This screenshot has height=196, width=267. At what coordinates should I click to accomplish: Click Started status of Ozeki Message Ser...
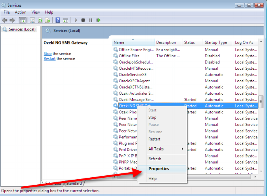point(190,99)
